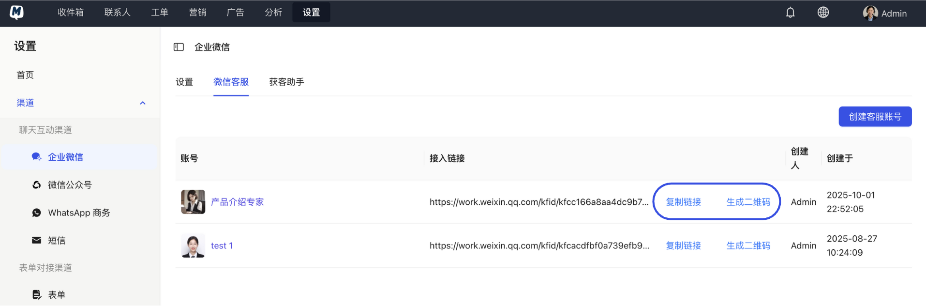The image size is (926, 306).
Task: Open 收件箱 from top navigation
Action: pyautogui.click(x=71, y=13)
